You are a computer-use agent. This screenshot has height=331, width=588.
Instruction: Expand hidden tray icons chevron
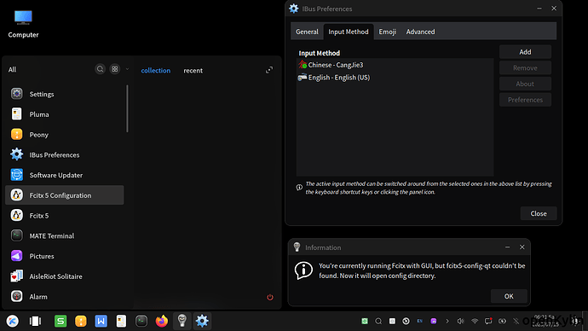click(447, 321)
